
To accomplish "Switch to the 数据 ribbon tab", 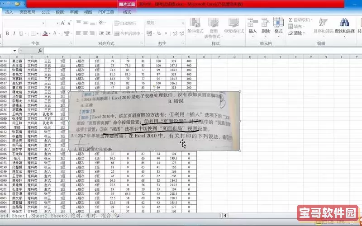I will (x=60, y=12).
